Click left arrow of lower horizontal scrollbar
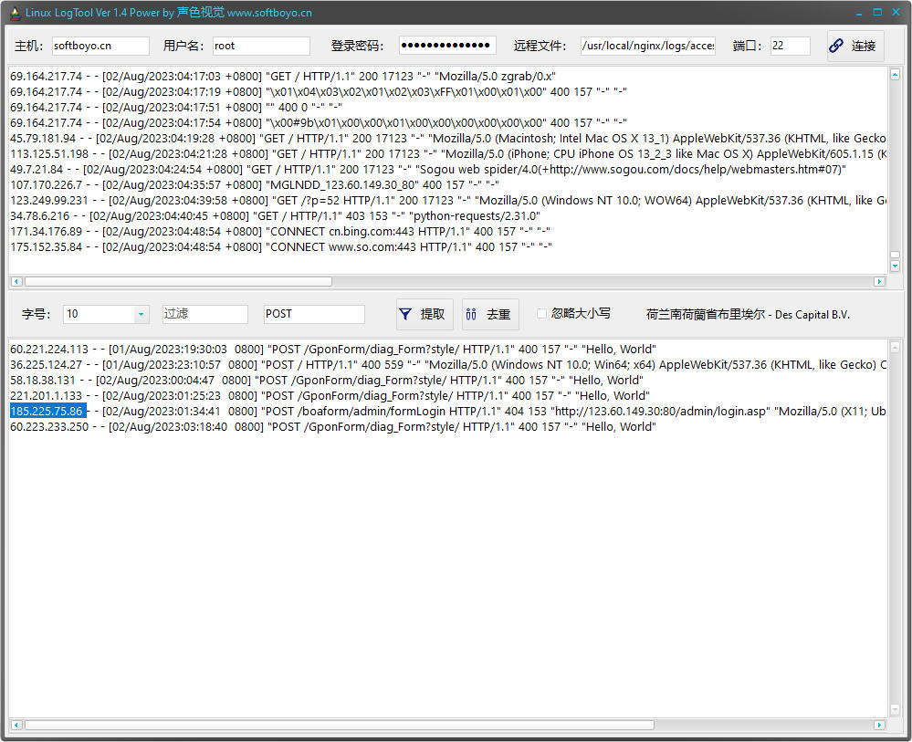 click(x=16, y=726)
